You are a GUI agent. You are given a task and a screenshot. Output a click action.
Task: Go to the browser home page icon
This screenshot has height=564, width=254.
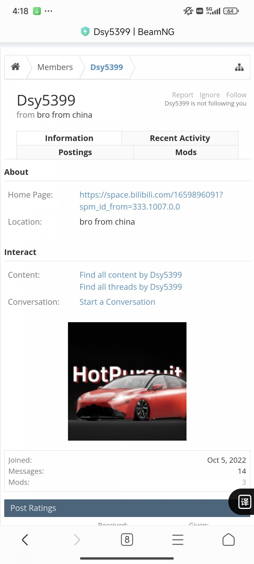coord(228,539)
